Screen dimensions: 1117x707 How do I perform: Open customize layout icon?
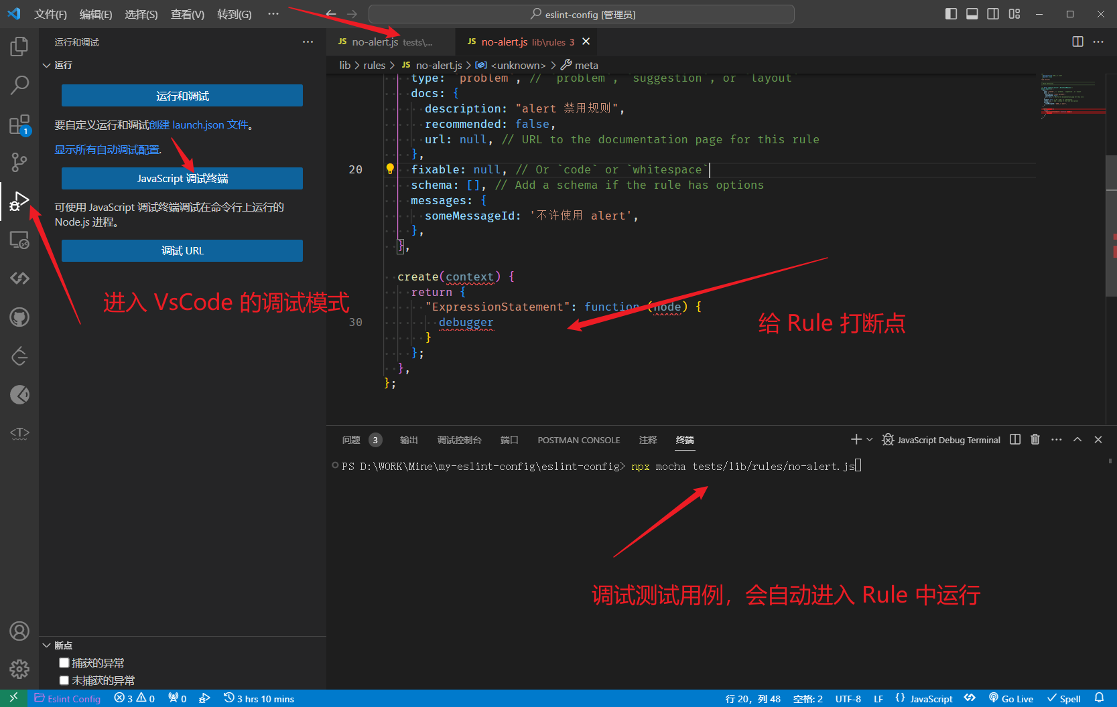tap(1014, 14)
